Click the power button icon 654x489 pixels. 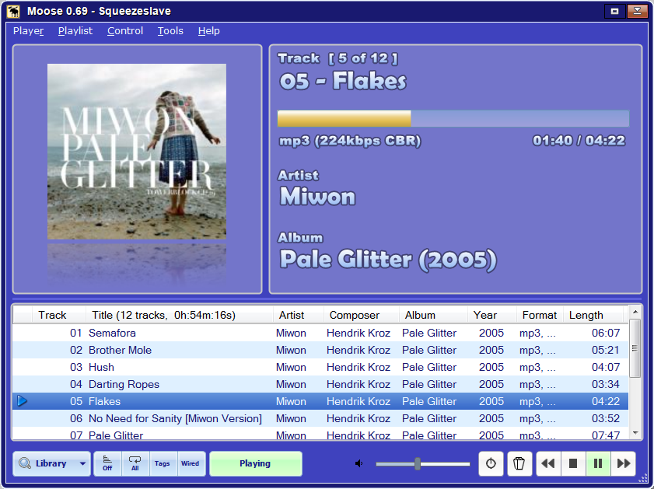pos(491,463)
